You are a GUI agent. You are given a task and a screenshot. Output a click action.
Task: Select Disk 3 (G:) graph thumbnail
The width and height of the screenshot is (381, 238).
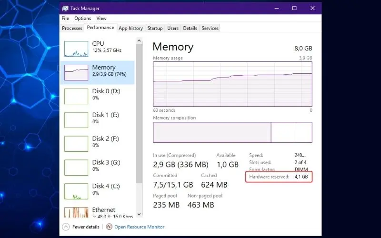(x=76, y=168)
